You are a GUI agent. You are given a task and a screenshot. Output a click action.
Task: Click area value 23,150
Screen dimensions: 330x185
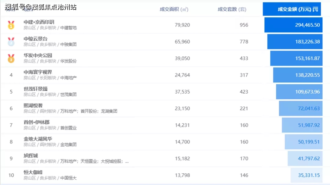(182, 109)
